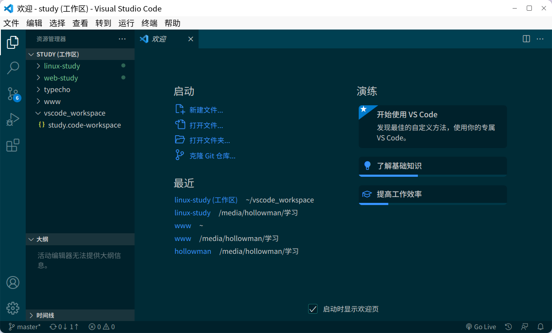Image resolution: width=552 pixels, height=333 pixels.
Task: Open recent hollowman folder link
Action: [193, 251]
